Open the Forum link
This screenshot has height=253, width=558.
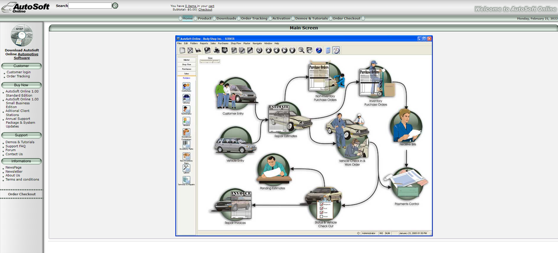pyautogui.click(x=11, y=150)
